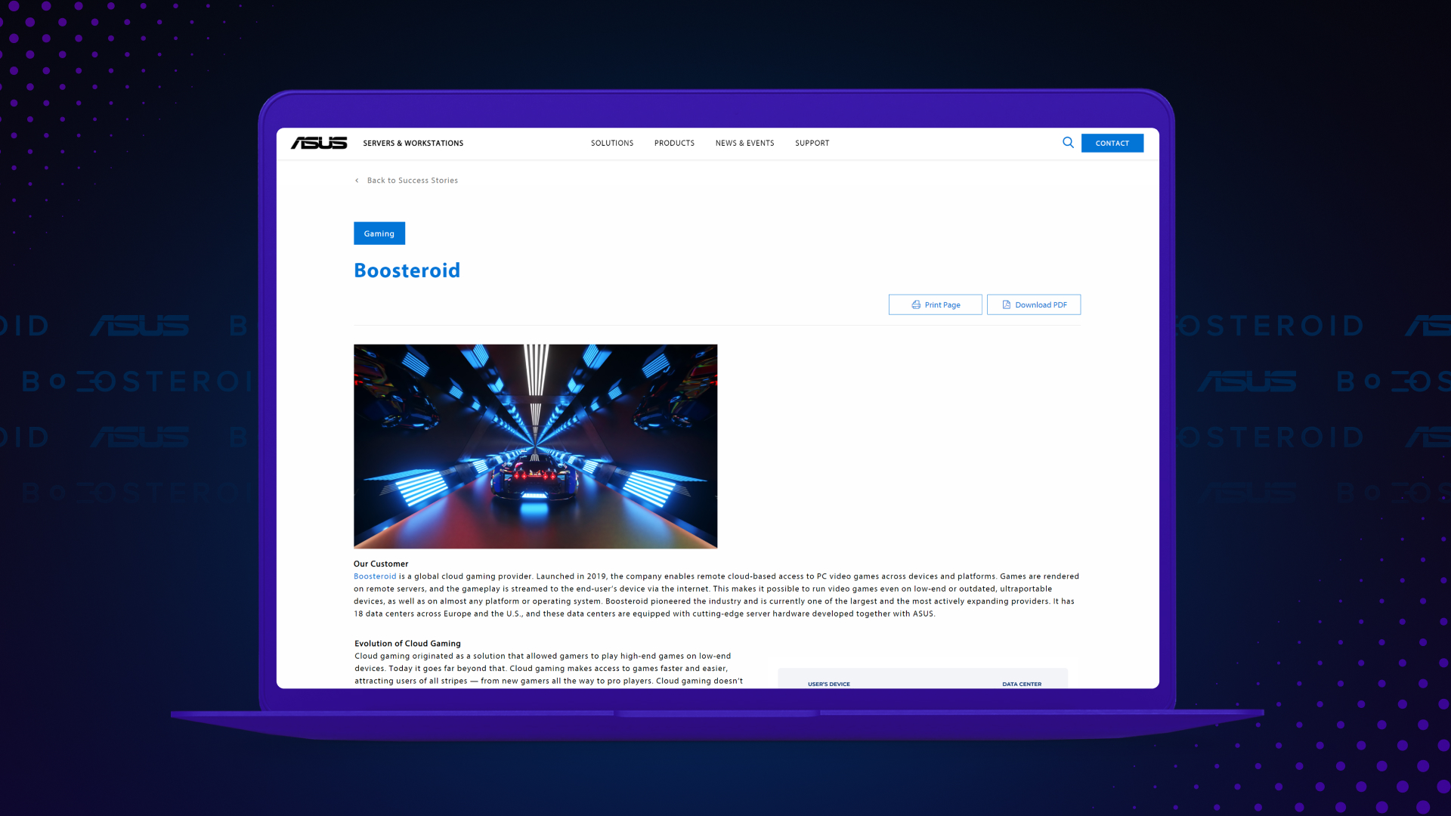This screenshot has width=1451, height=816.
Task: Click the DATA CENTER label in the diagram
Action: [1021, 684]
